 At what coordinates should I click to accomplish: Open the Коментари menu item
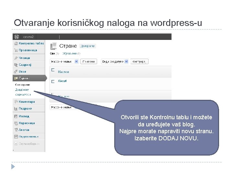tap(29, 102)
